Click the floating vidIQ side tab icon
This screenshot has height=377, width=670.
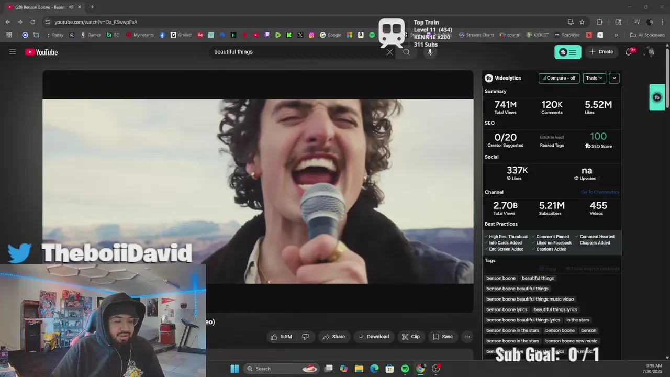[x=657, y=97]
